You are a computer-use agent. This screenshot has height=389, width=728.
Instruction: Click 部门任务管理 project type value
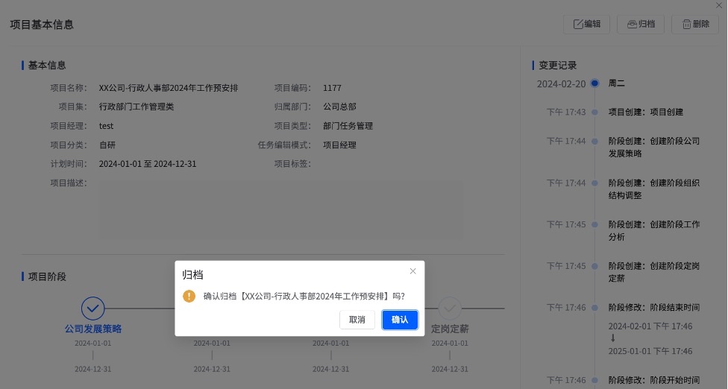(x=348, y=126)
